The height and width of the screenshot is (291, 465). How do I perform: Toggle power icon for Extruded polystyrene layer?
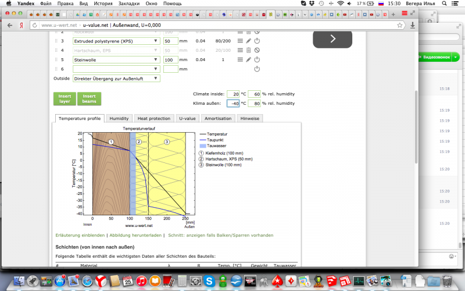coord(257,41)
